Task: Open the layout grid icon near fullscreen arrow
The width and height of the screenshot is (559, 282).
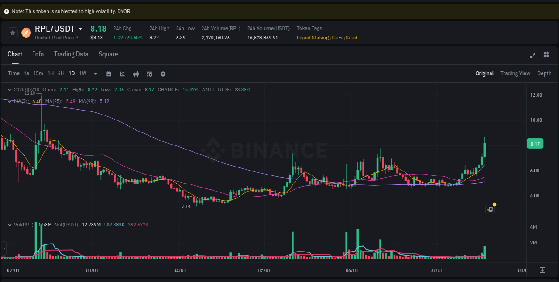Action: [546, 55]
